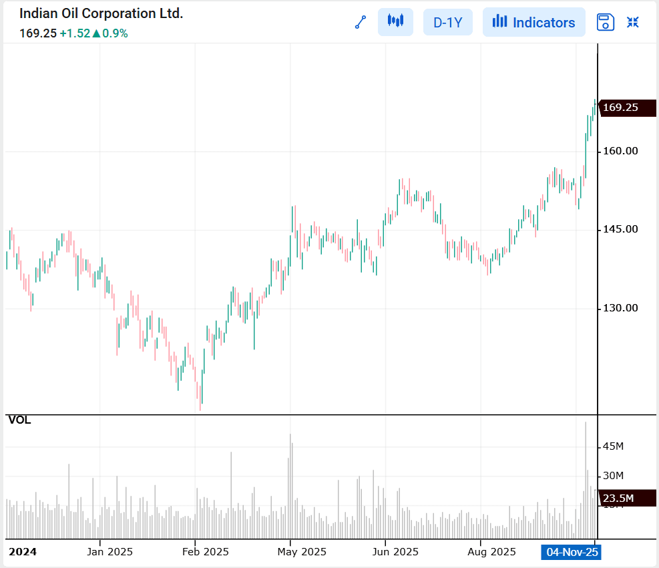Click the 0.9% percentage change value
Viewport: 659px width, 568px height.
(115, 33)
